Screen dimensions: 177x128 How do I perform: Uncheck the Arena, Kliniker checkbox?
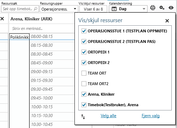coord(84,94)
